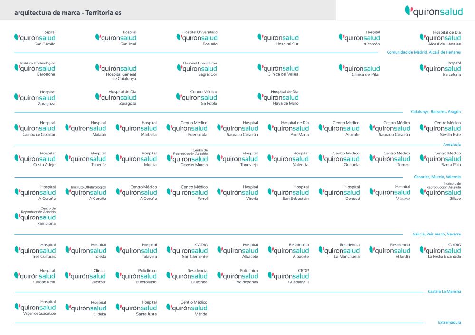The image size is (475, 335).
Task: Click Residencia La Manchuela logo
Action: (339, 251)
